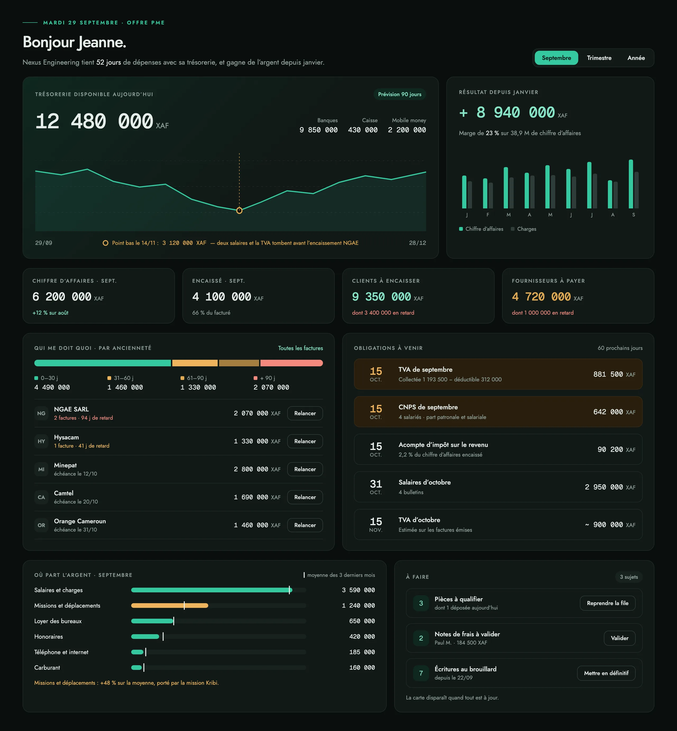Screen dimensions: 677x731
Task: Validate expense notes with Valider button
Action: pos(620,638)
